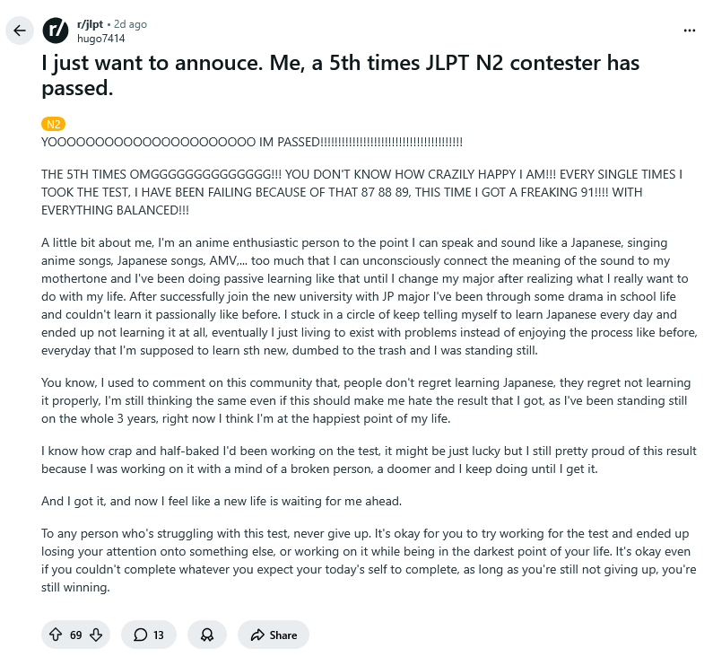Click the Share button
Screen dimensions: 713x657
[x=274, y=635]
